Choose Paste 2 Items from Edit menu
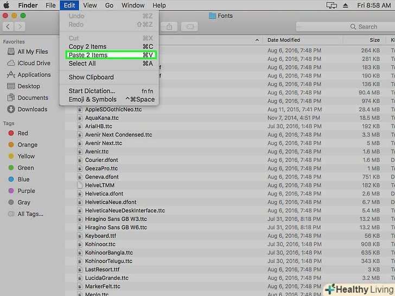 111,55
